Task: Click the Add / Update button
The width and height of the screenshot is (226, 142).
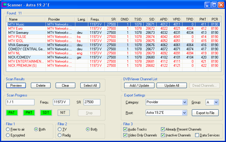Action: click(x=139, y=86)
